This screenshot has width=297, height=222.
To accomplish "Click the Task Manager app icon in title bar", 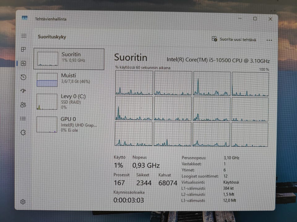I will 25,18.
